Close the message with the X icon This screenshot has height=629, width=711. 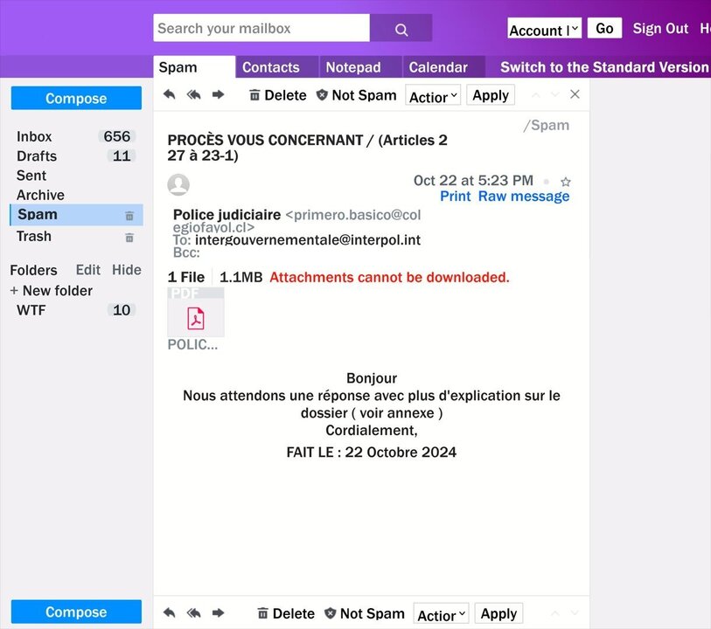point(575,94)
